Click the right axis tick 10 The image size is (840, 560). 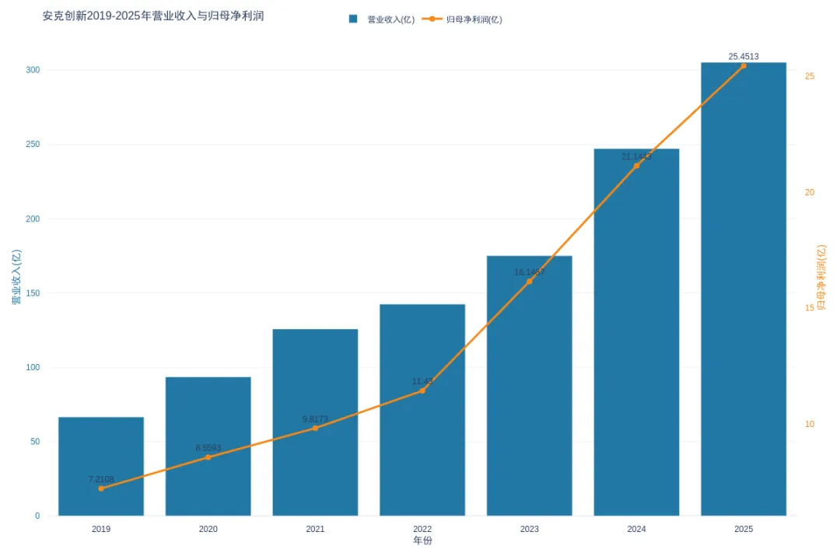[x=810, y=424]
